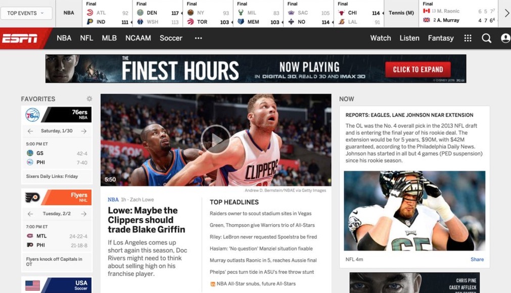The image size is (511, 293).
Task: Select the NBA scoreboard section label
Action: [69, 13]
